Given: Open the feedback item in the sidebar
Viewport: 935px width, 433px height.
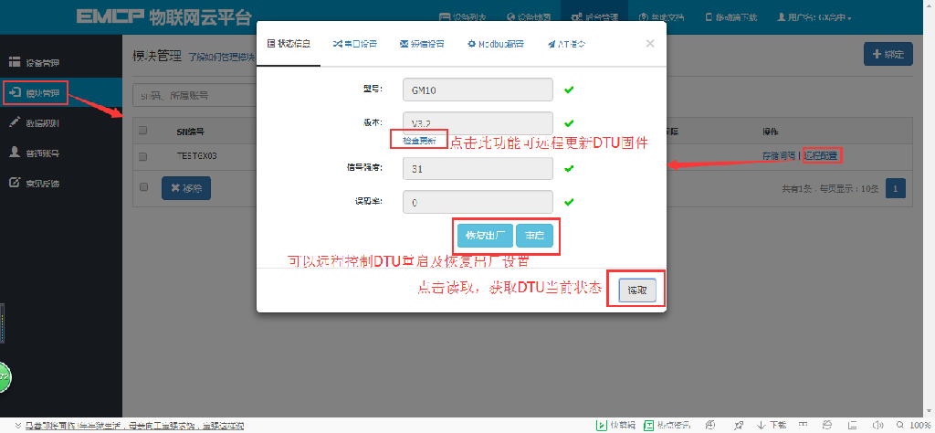Looking at the screenshot, I should tap(37, 183).
